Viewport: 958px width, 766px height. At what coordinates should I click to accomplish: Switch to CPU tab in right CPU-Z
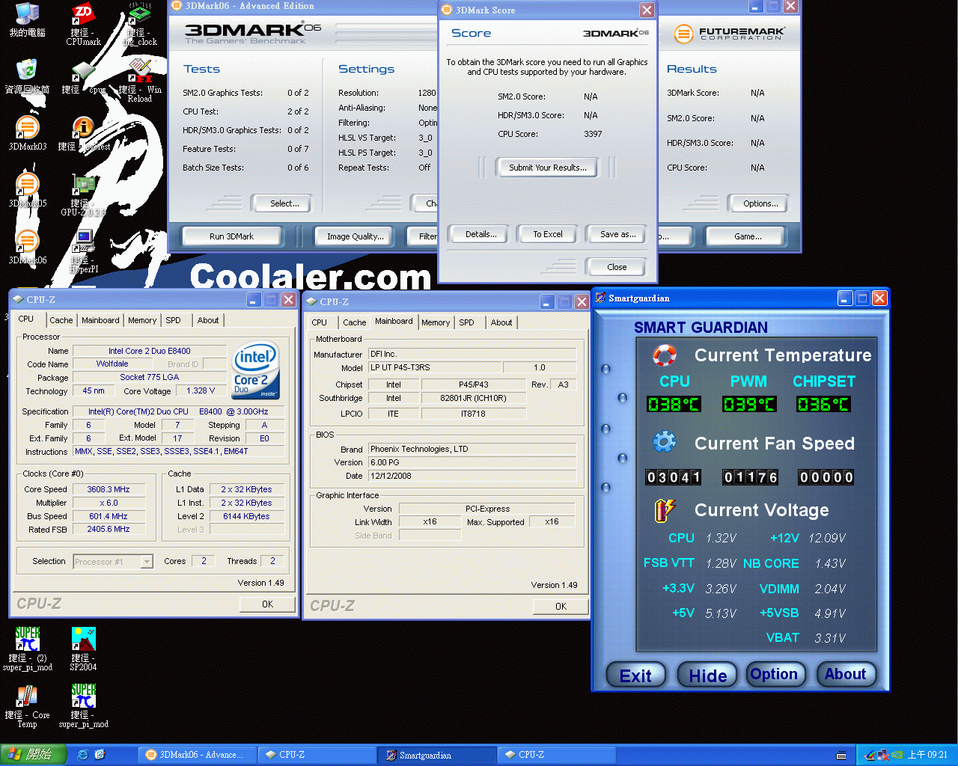(x=320, y=322)
